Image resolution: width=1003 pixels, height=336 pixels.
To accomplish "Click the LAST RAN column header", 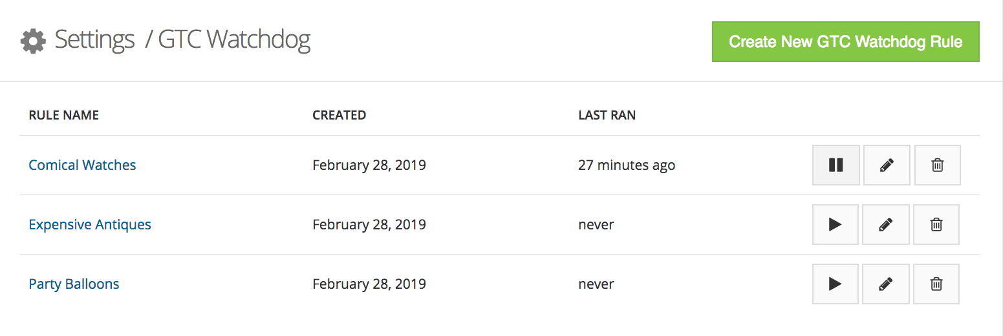I will 607,116.
